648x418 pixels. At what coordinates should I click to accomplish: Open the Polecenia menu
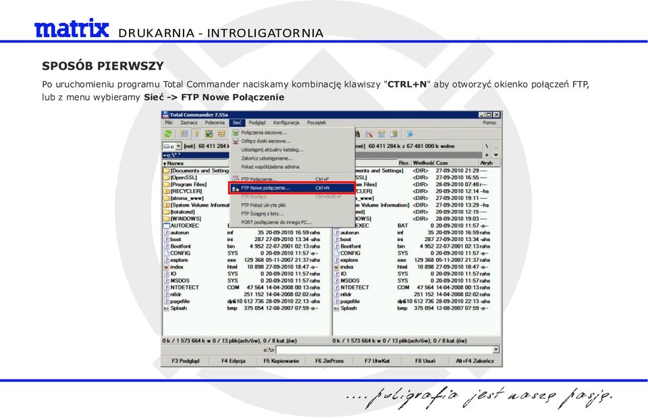coord(215,122)
